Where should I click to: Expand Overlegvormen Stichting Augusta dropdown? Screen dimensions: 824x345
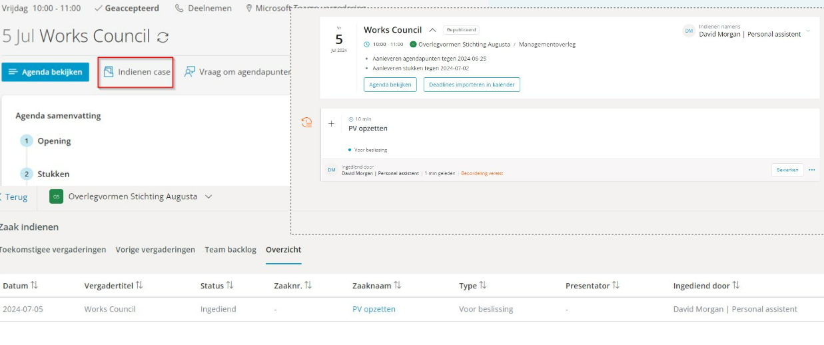[x=208, y=196]
